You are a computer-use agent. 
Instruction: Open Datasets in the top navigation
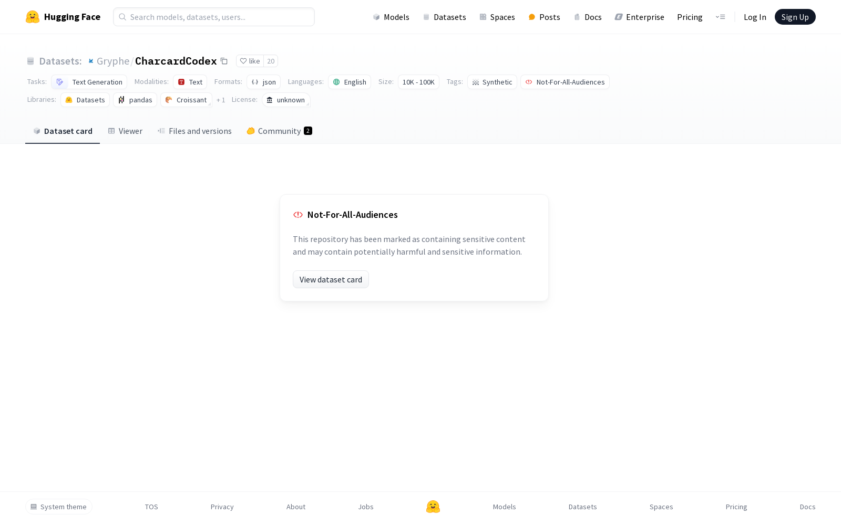(445, 17)
